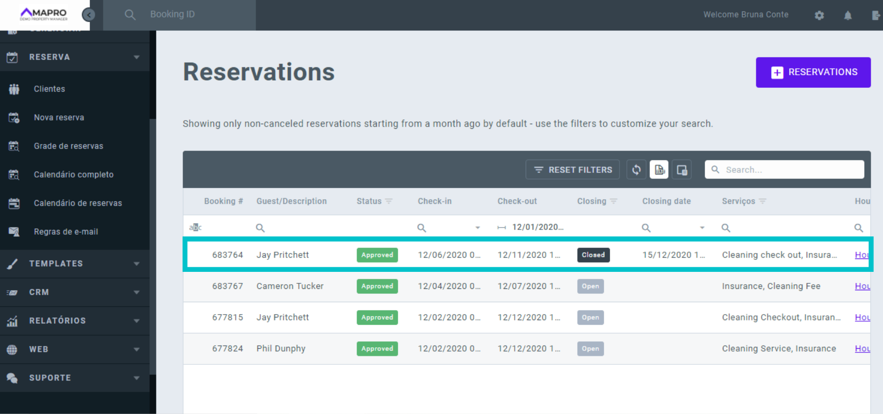Refresh the reservations table
883x414 pixels.
pyautogui.click(x=636, y=170)
